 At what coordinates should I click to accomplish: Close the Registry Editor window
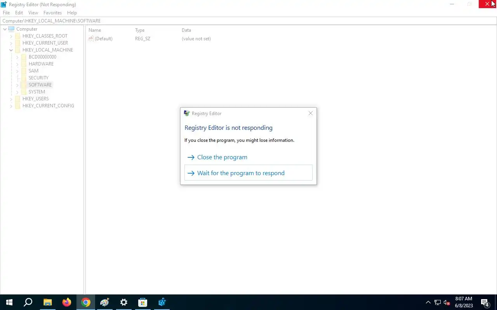(488, 4)
